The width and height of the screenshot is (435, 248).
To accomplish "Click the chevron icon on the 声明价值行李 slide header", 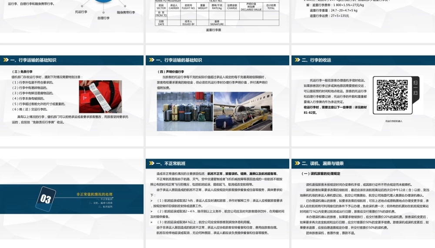I will click(x=152, y=60).
